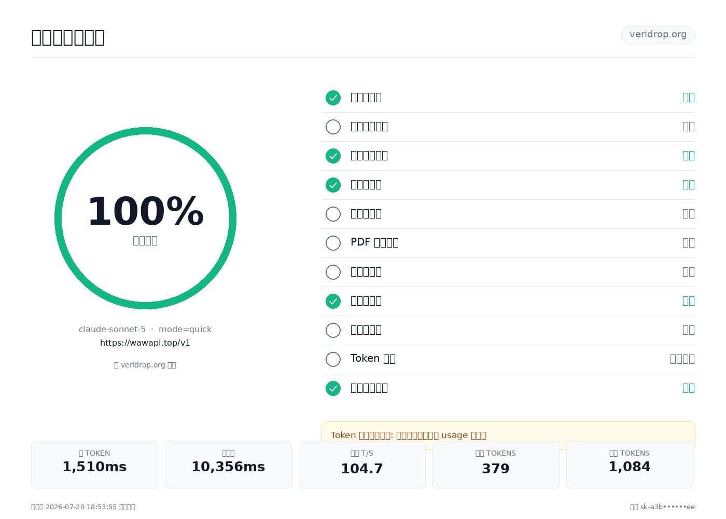Click the empty circle just above the Token row
The height and width of the screenshot is (519, 726).
pyautogui.click(x=333, y=330)
